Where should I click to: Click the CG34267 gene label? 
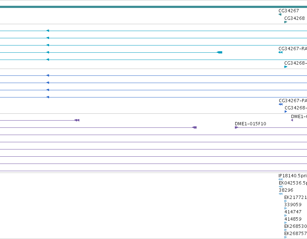click(x=289, y=10)
